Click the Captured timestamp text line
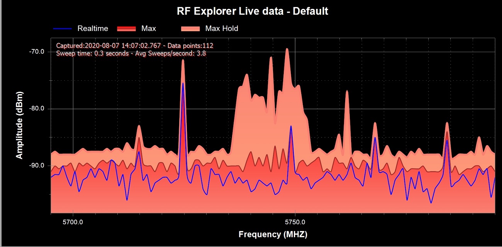 coord(135,46)
